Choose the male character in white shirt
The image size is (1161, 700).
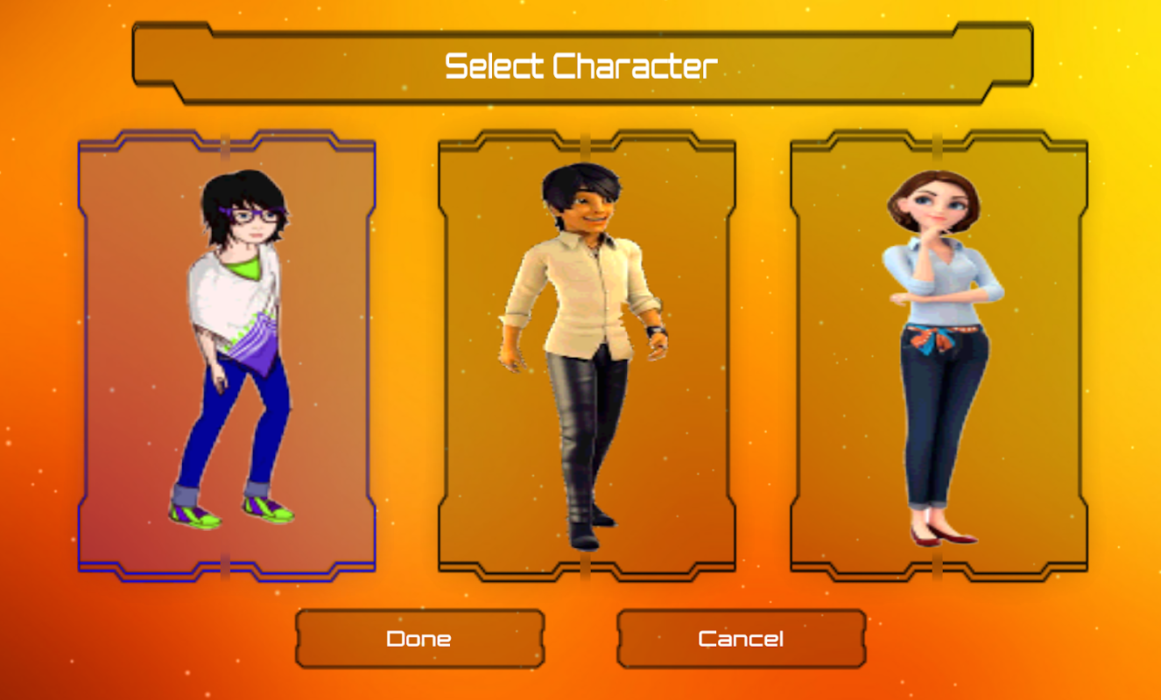[x=586, y=355]
